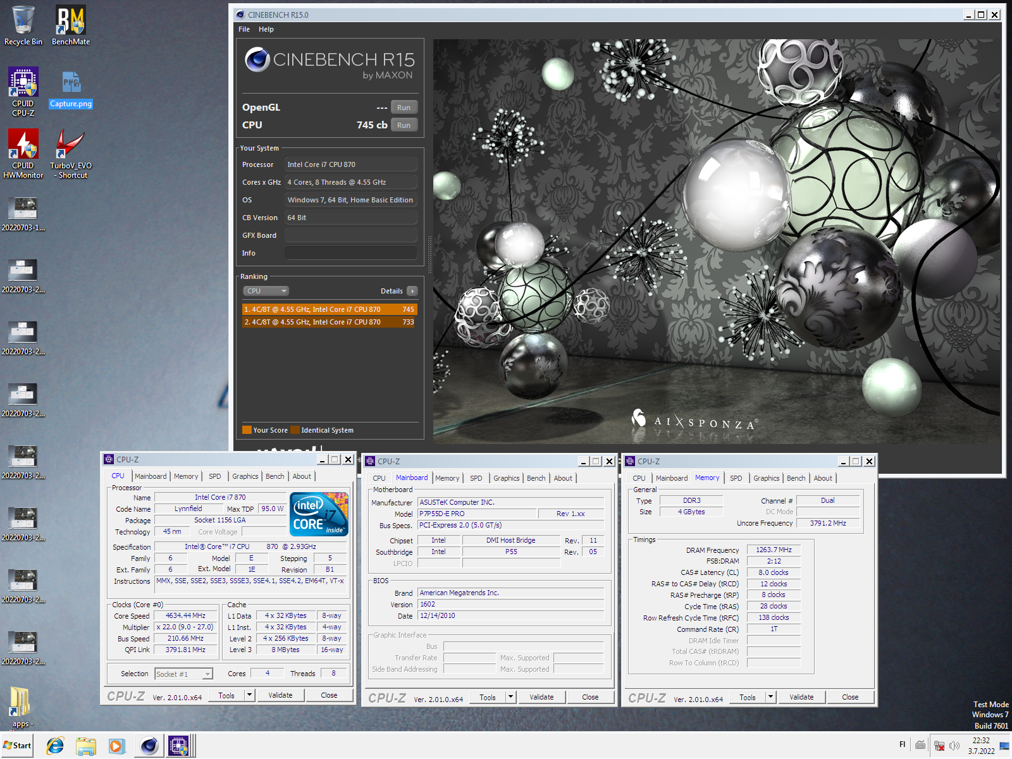Screen dimensions: 1012x759
Task: Click Close in the left CPU-Z window
Action: 329,695
